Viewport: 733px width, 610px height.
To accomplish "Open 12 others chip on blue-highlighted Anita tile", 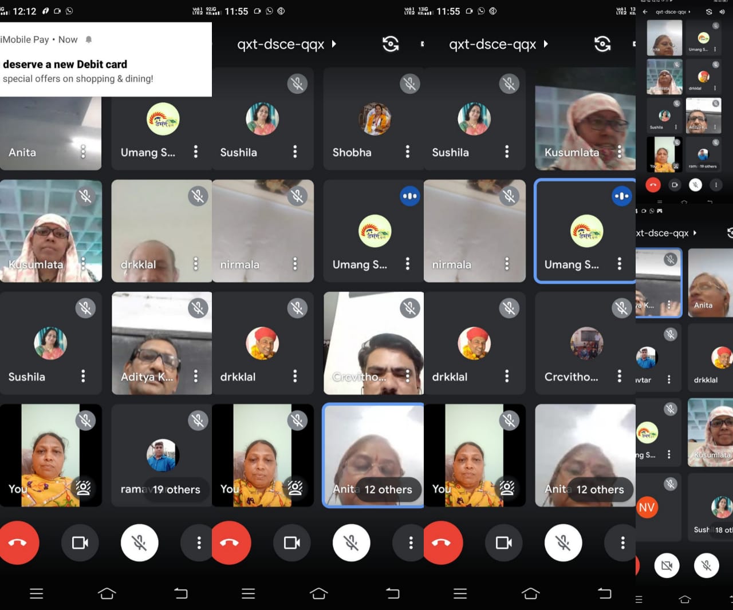I will click(388, 490).
